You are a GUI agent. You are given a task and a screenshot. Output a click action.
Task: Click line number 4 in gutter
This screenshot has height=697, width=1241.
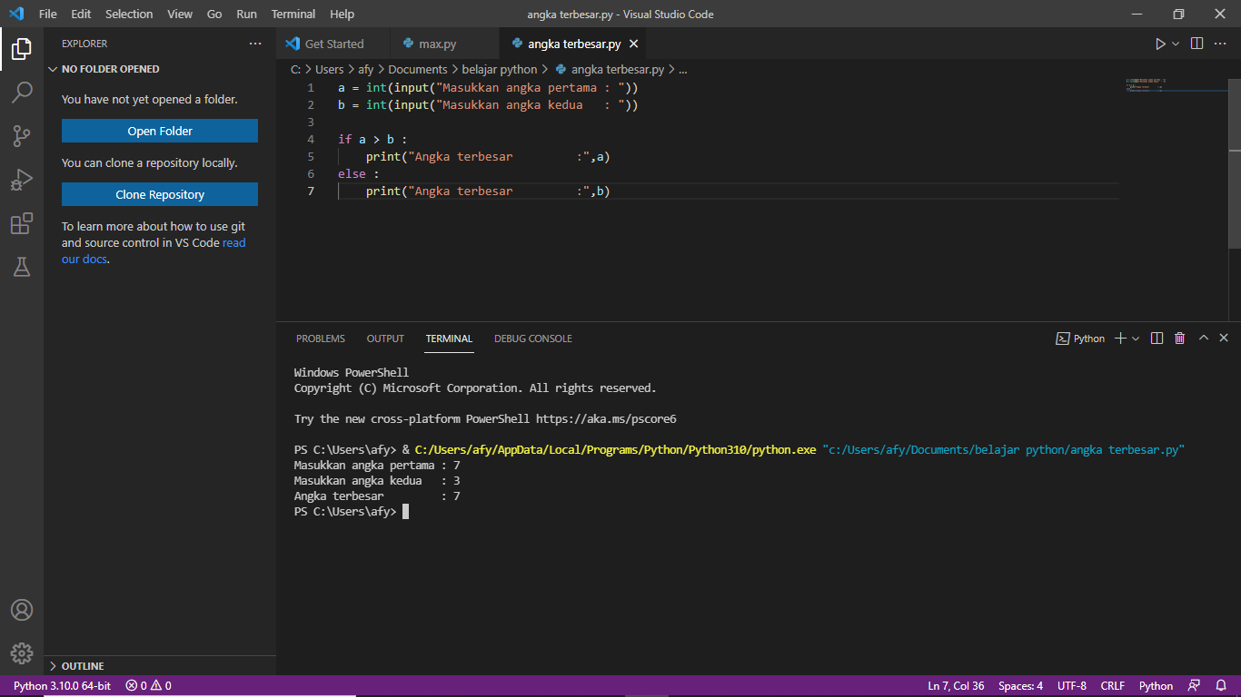pos(311,139)
